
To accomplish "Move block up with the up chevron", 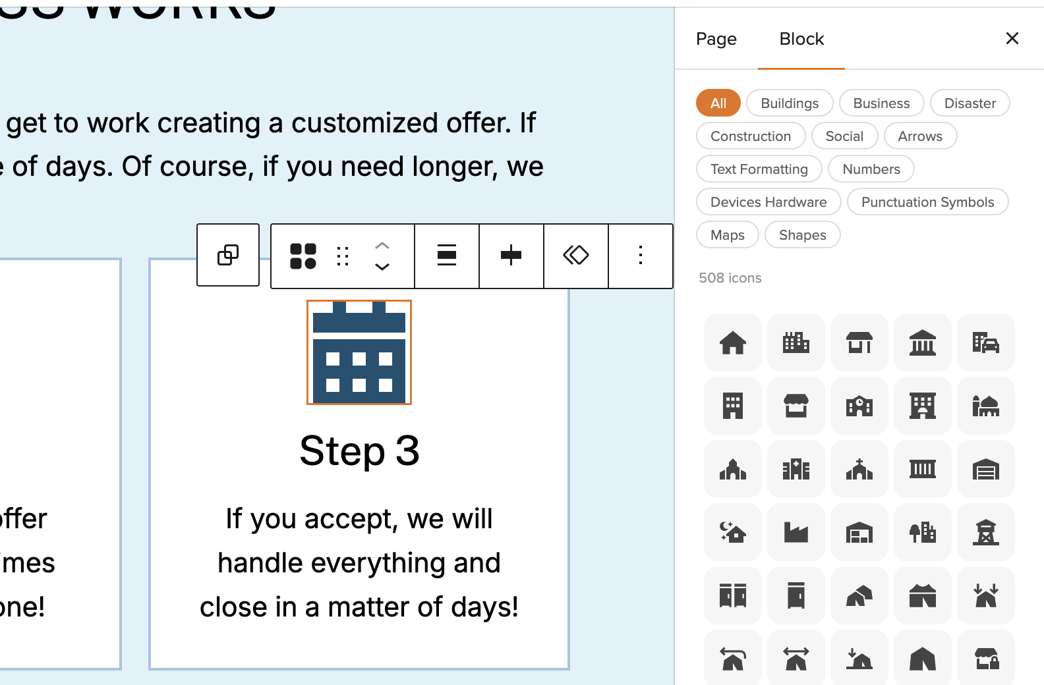I will (x=382, y=245).
